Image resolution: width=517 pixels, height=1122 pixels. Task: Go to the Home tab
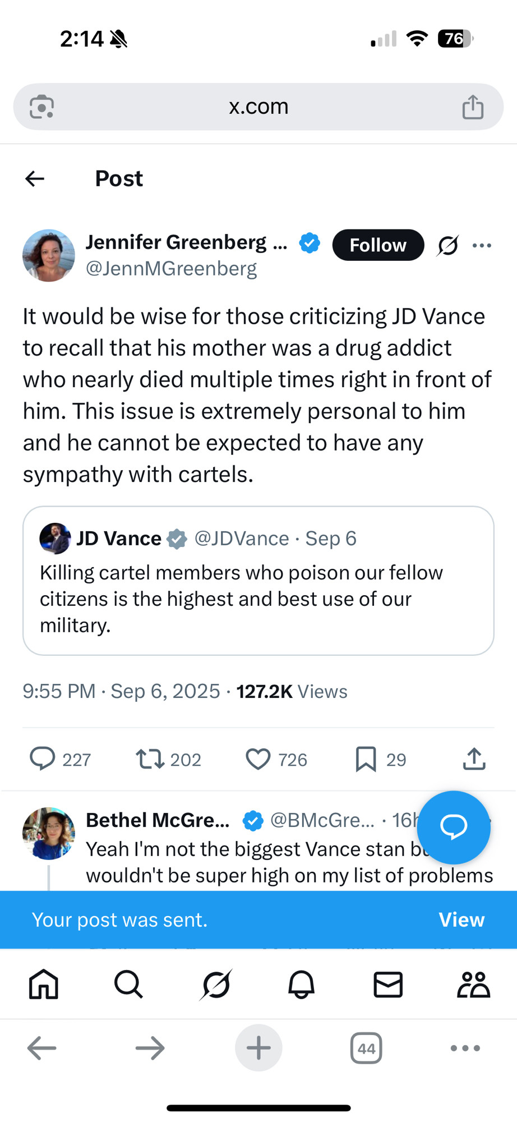tap(44, 985)
